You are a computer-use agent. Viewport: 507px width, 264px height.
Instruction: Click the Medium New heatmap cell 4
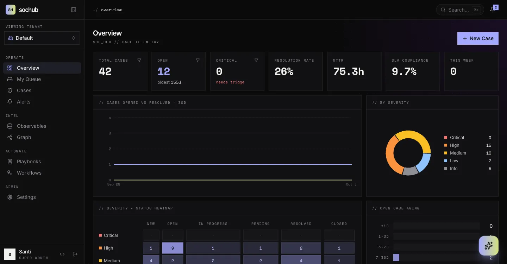pyautogui.click(x=151, y=260)
